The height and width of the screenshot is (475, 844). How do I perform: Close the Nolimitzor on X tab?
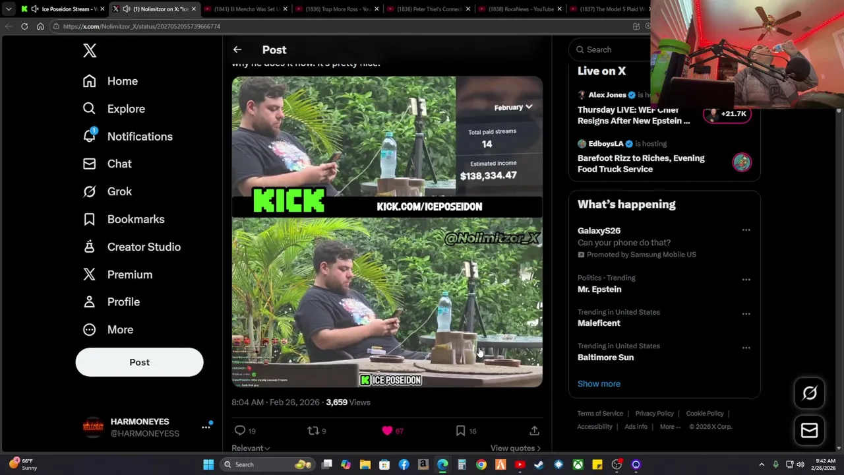coord(194,9)
